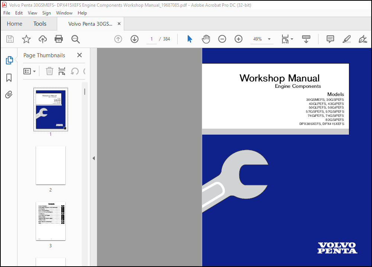The height and width of the screenshot is (267, 372).
Task: Open the Sign menu
Action: pyautogui.click(x=46, y=13)
